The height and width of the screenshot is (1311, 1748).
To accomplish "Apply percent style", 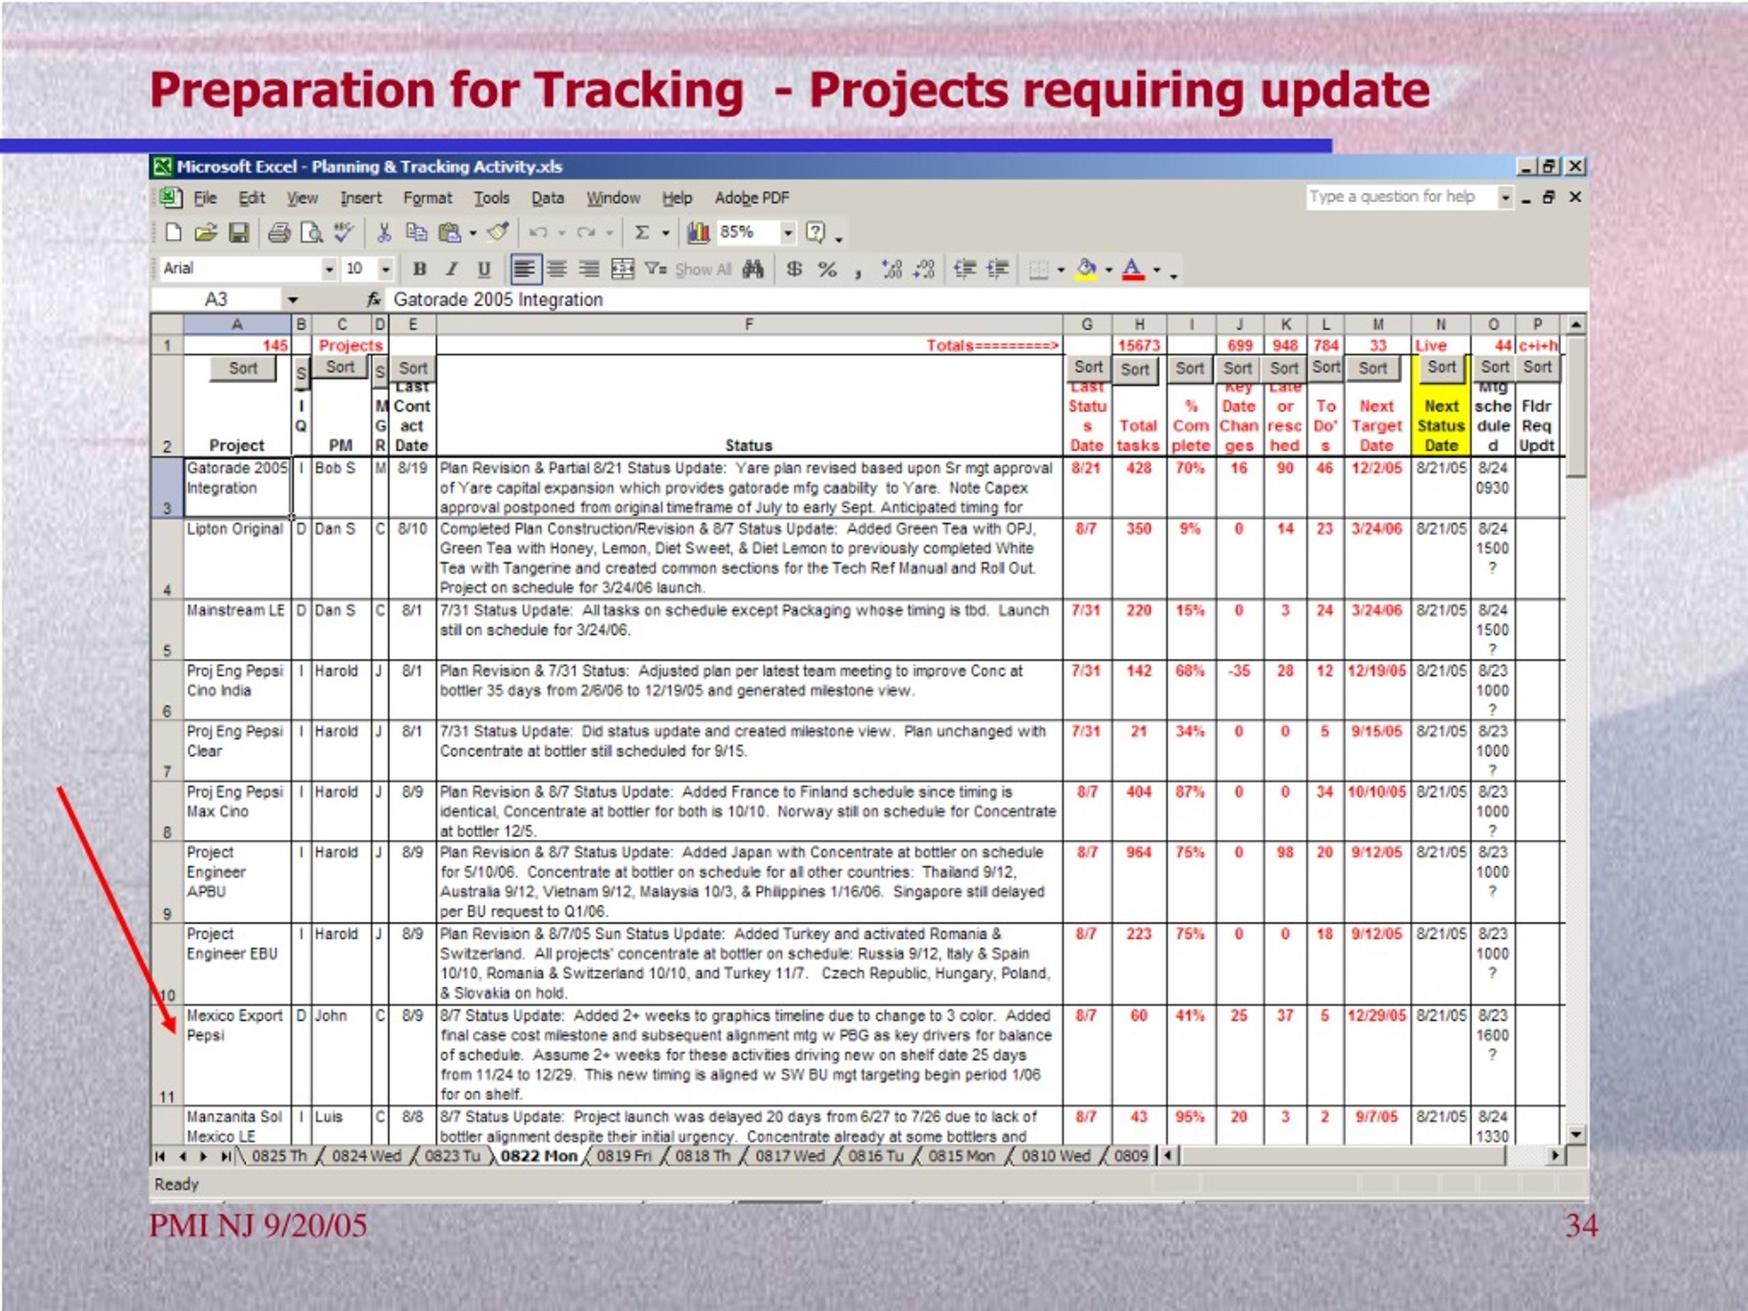I will pos(828,270).
